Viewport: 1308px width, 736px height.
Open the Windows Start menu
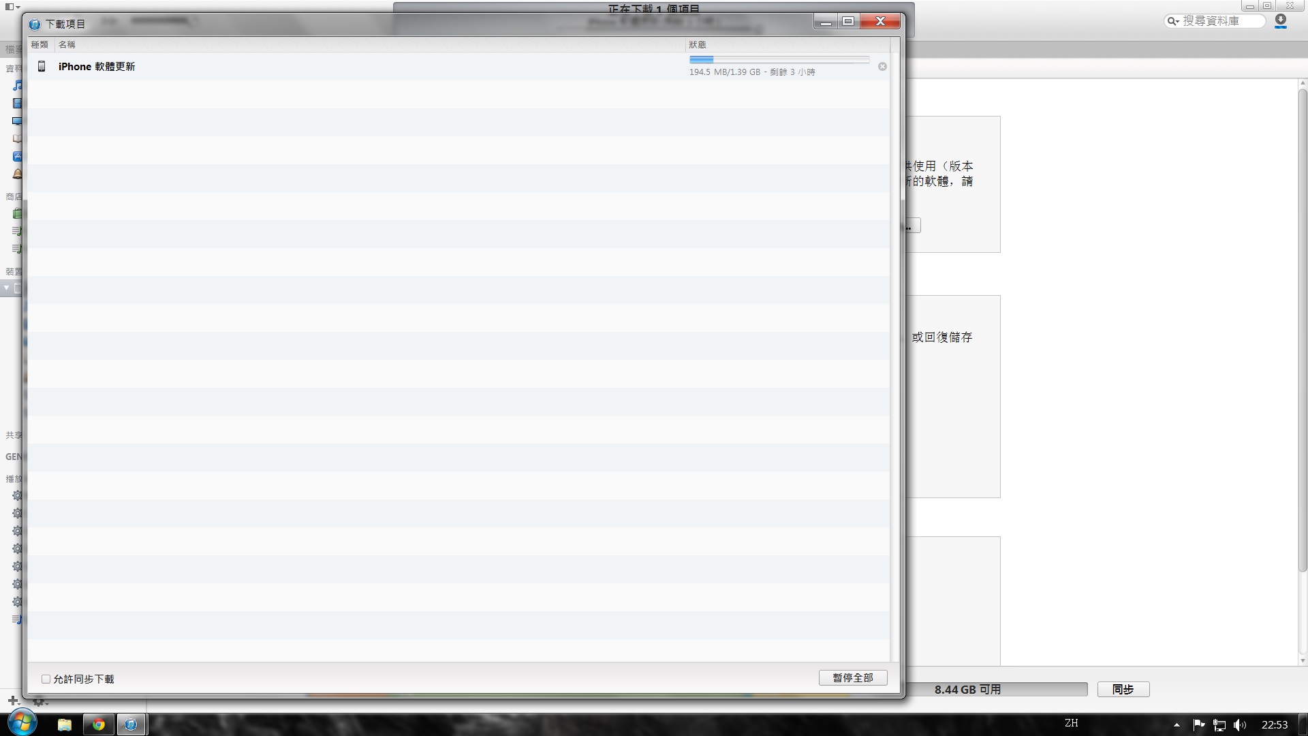(x=22, y=724)
